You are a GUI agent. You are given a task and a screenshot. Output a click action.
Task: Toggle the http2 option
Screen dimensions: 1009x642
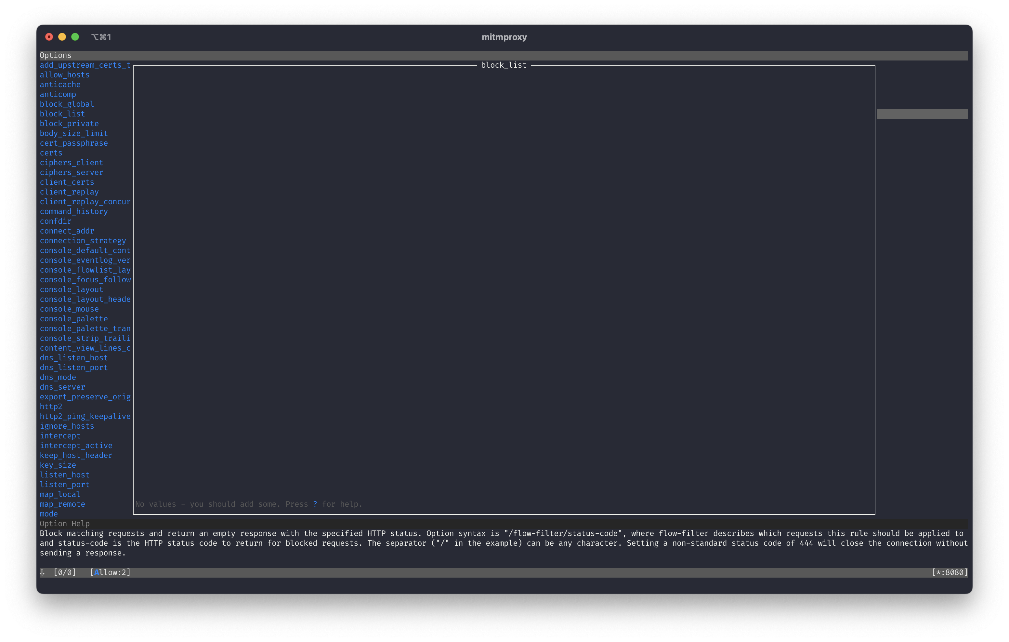[51, 406]
